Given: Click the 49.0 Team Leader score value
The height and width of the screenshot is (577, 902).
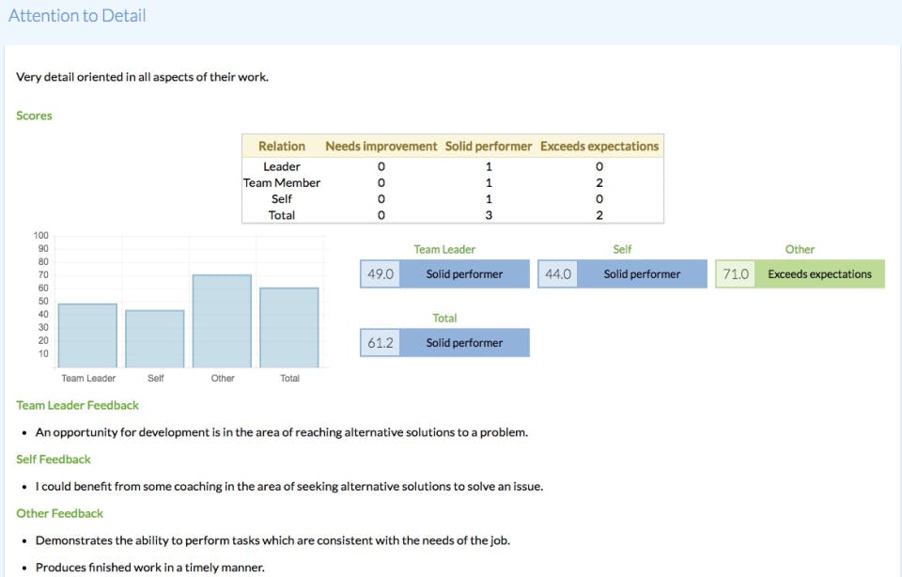Looking at the screenshot, I should [x=381, y=273].
